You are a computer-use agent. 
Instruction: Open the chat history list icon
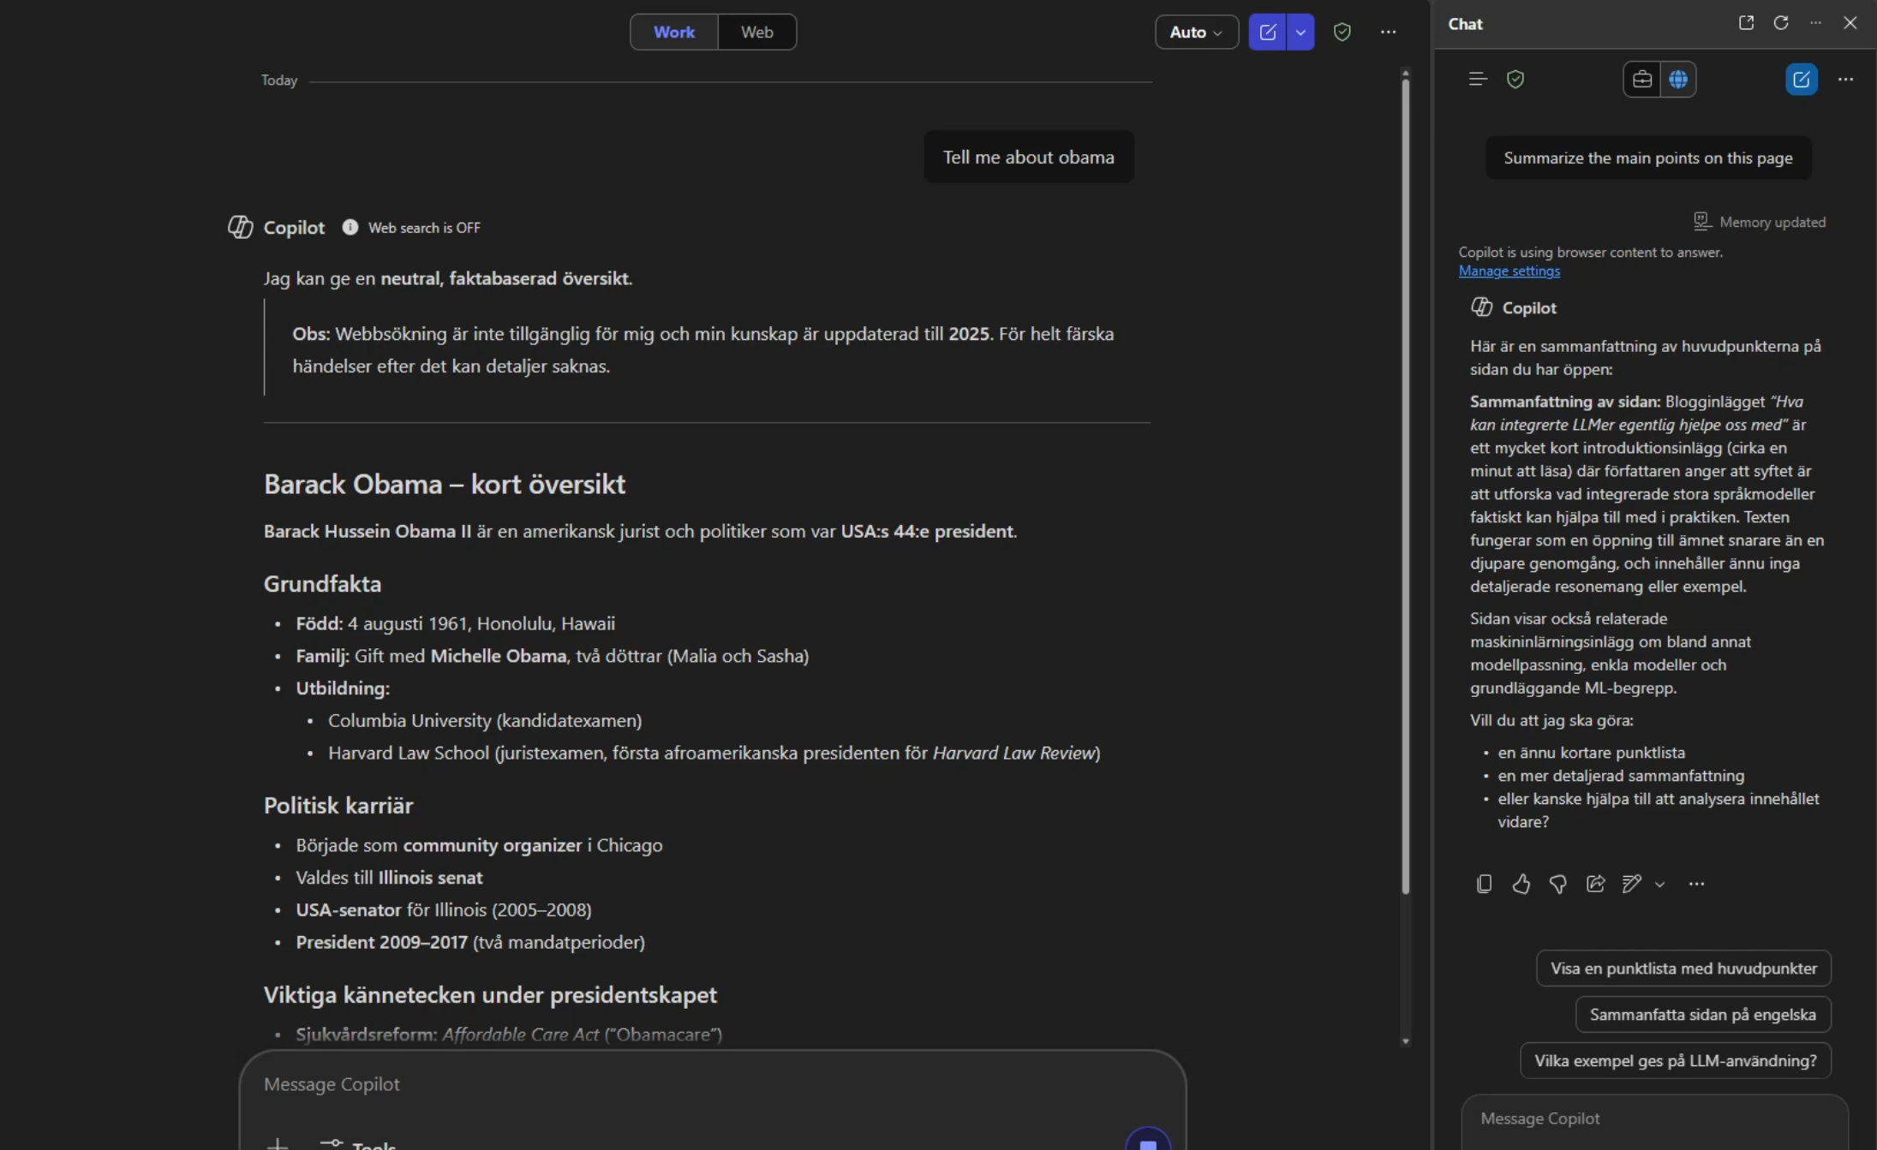[1478, 79]
